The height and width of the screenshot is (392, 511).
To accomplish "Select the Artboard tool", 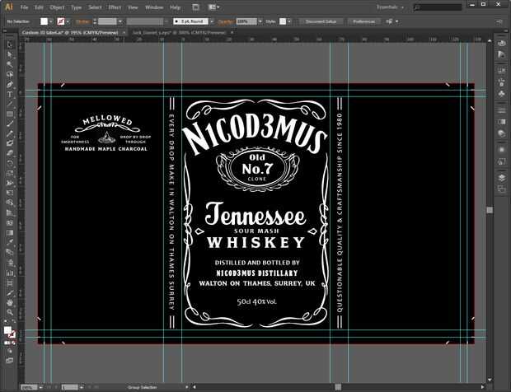I will click(10, 282).
